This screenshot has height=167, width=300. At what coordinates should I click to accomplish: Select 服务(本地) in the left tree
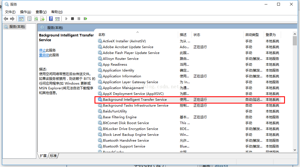pyautogui.click(x=14, y=26)
